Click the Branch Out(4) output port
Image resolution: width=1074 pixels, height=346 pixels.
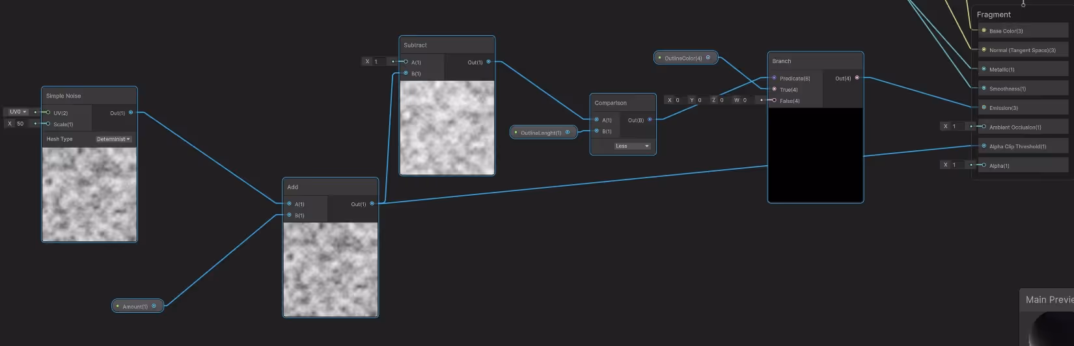[x=857, y=78]
